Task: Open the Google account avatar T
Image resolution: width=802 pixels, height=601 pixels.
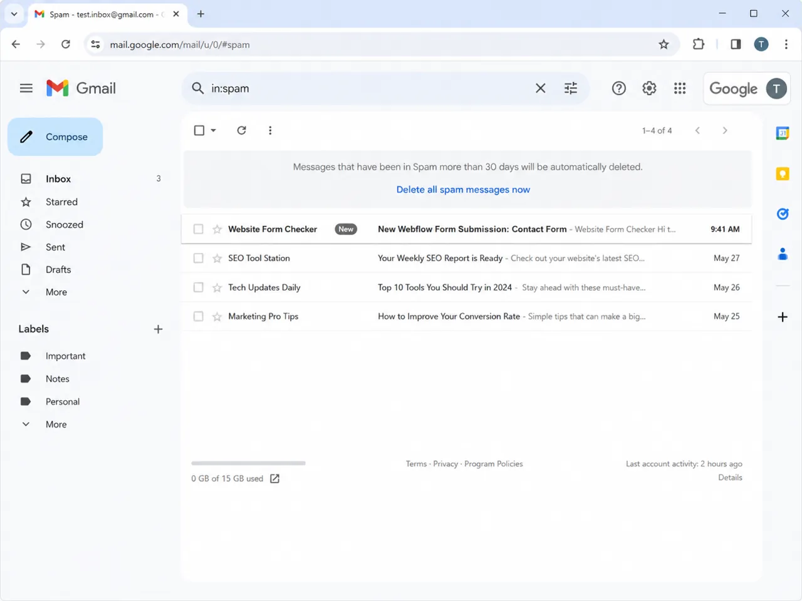Action: tap(776, 89)
